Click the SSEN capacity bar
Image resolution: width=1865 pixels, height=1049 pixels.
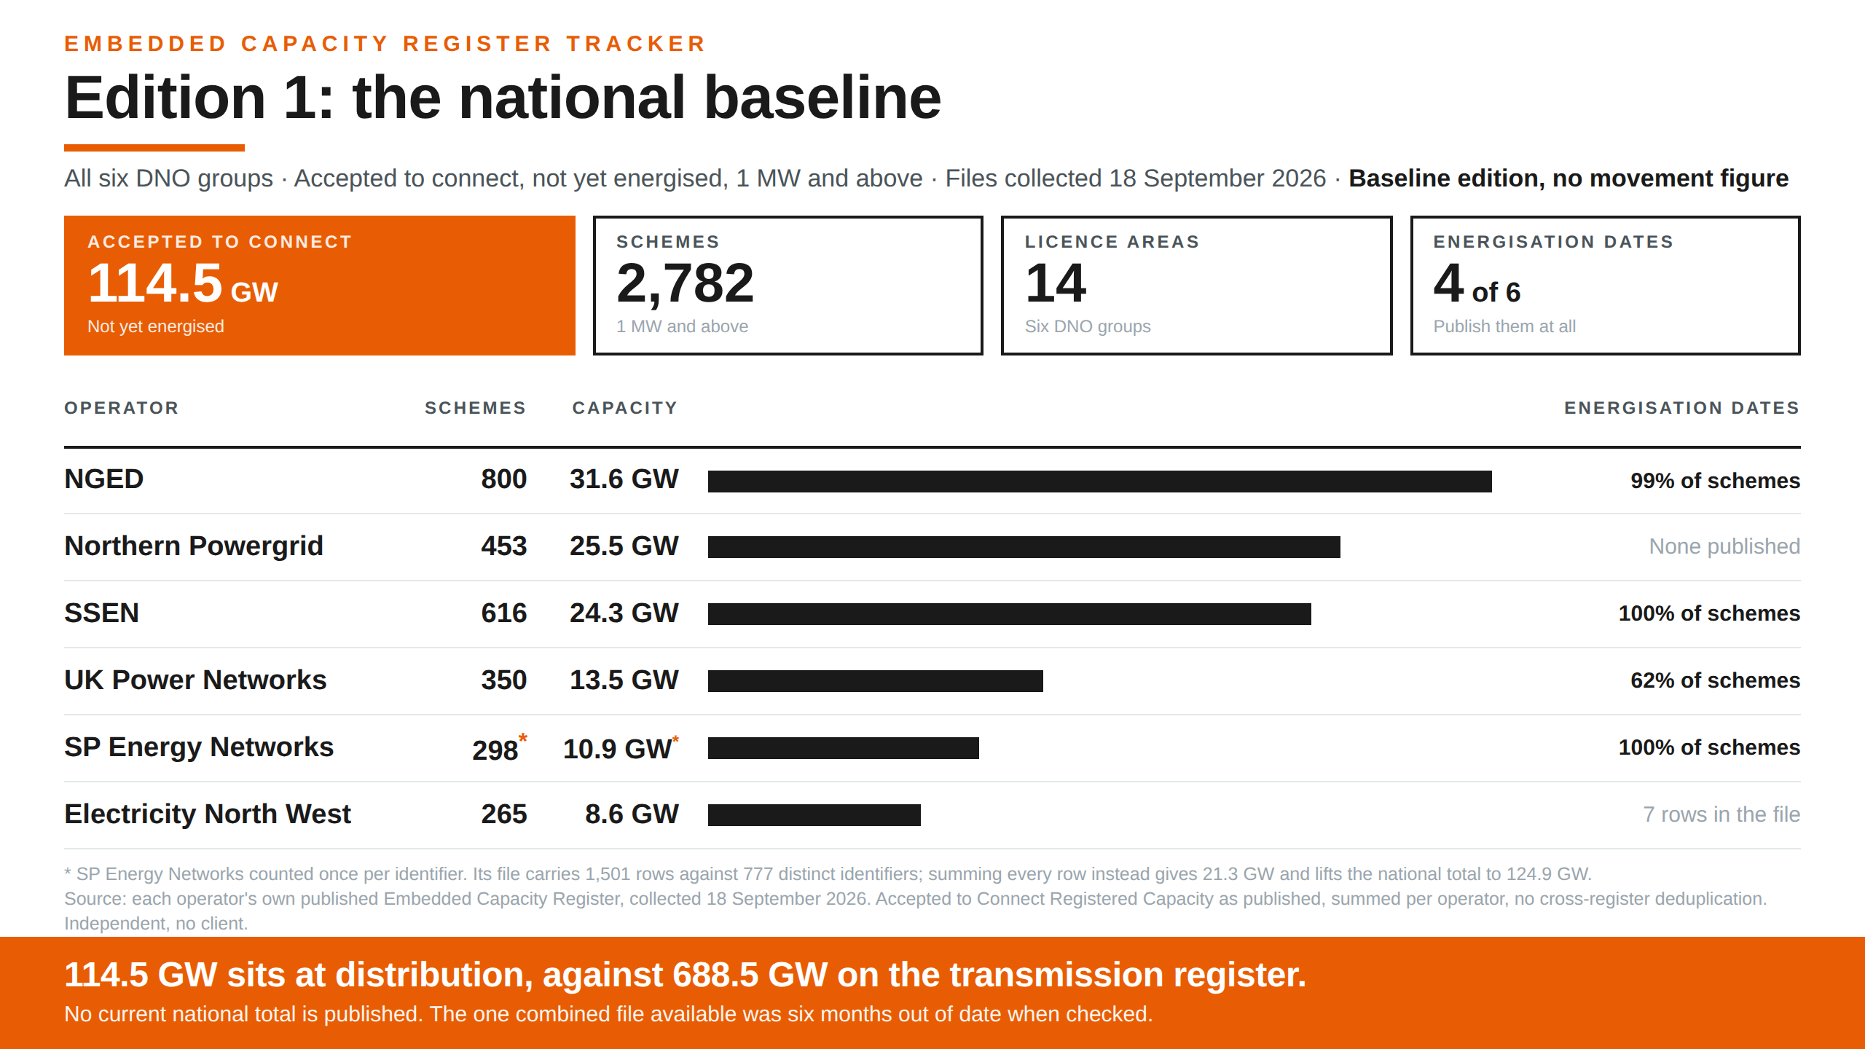tap(1010, 614)
